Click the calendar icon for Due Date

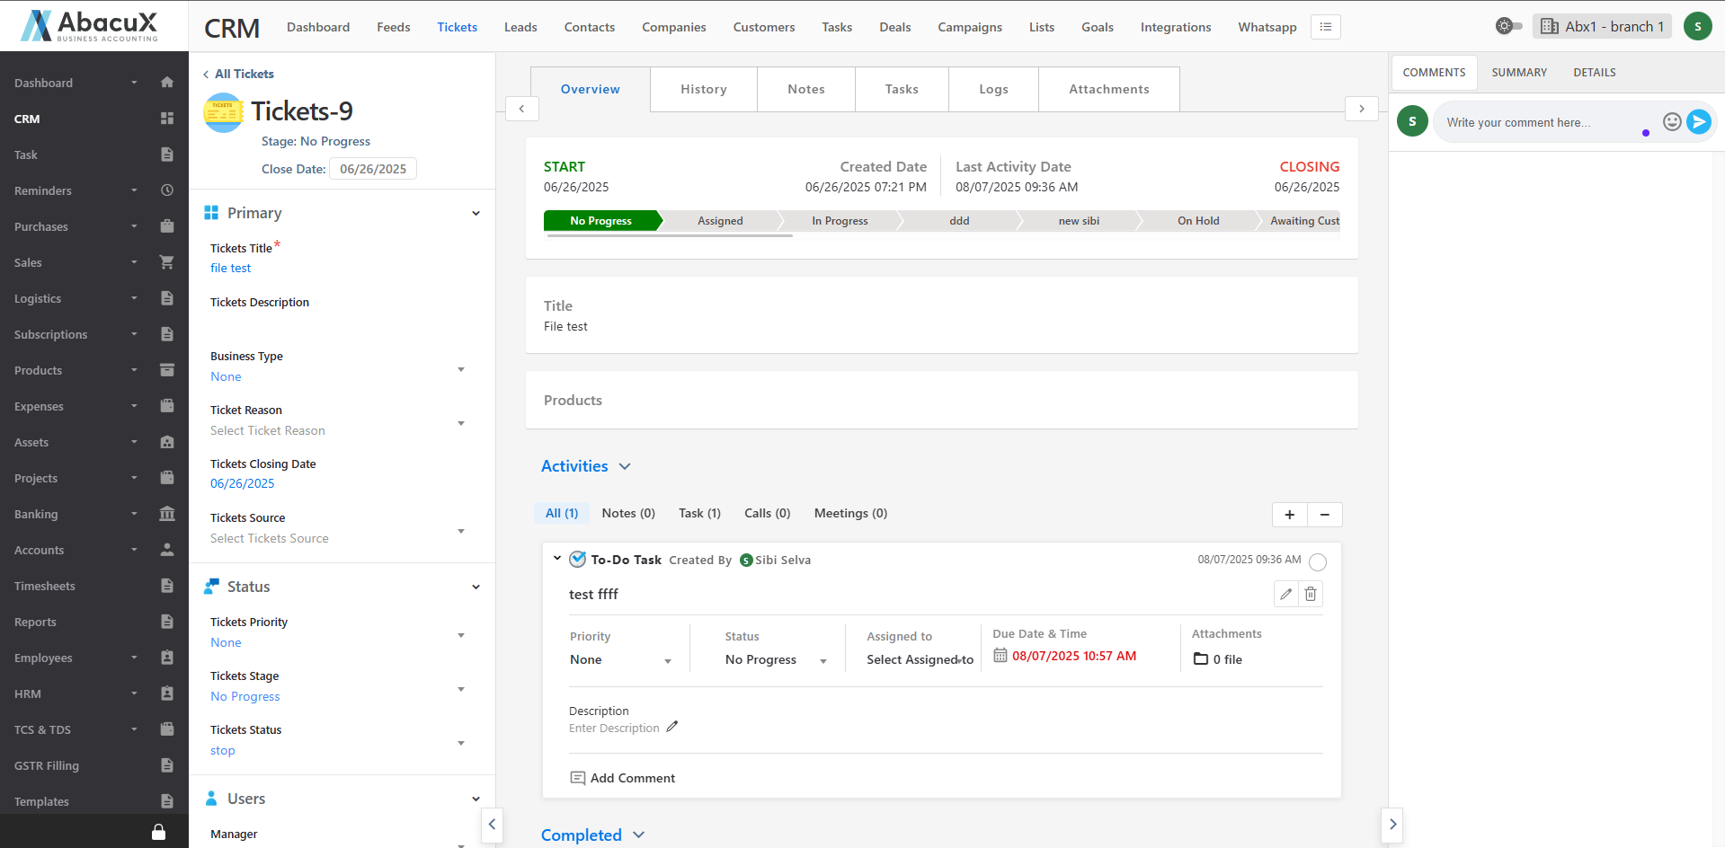(x=1000, y=656)
